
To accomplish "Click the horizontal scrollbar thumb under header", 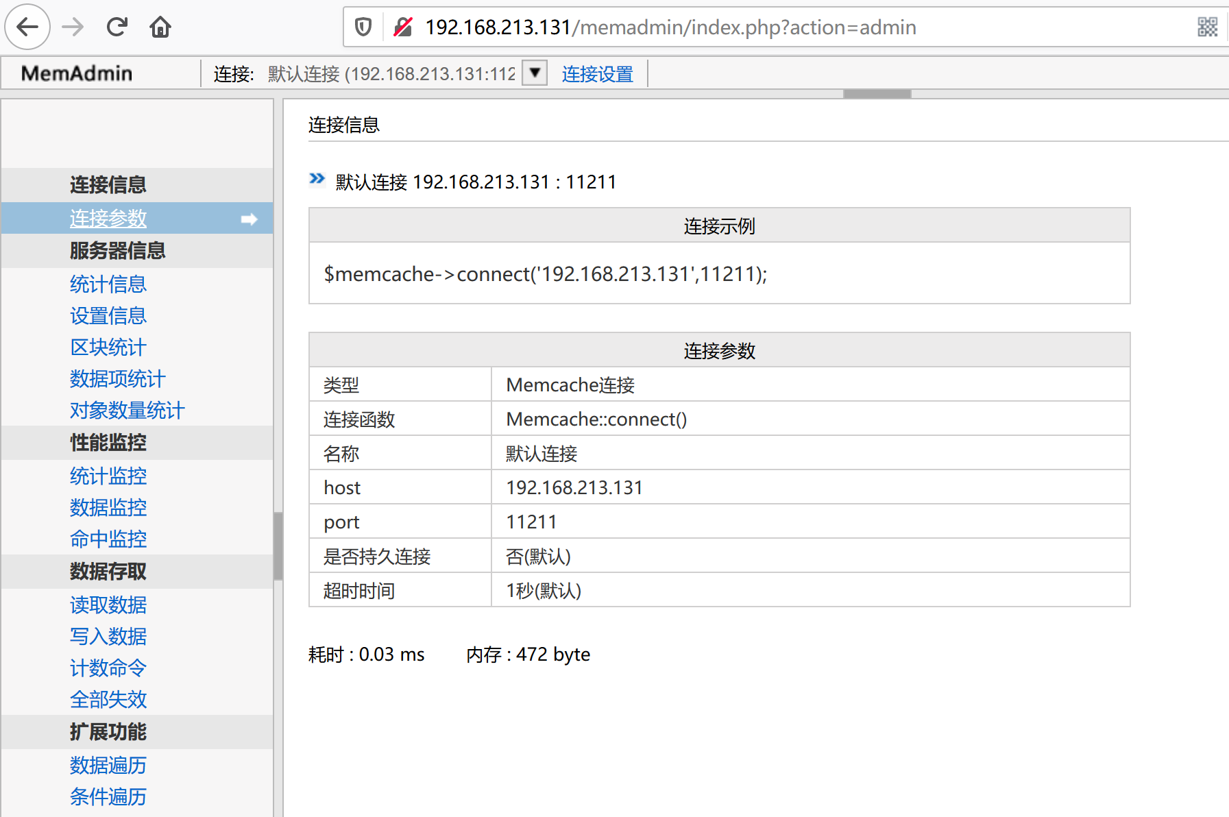I will [877, 94].
